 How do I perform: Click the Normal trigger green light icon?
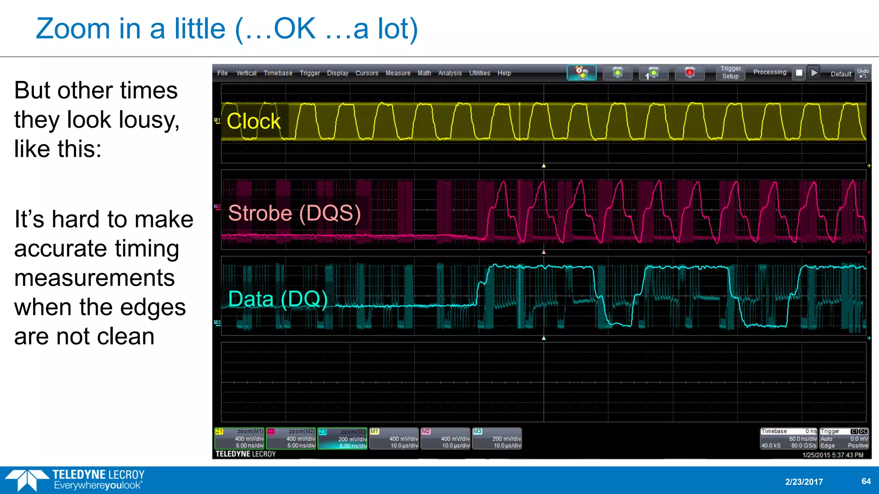point(617,72)
